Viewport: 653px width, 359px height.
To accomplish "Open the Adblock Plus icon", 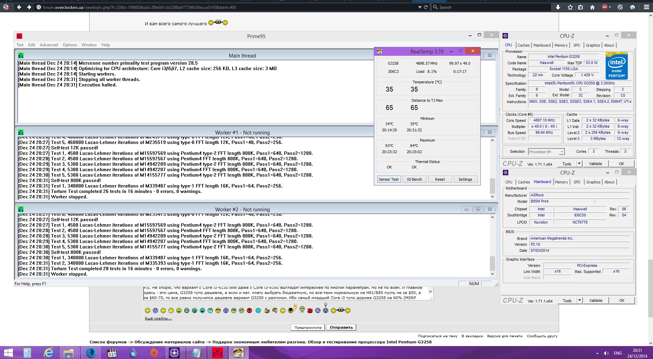I will (x=605, y=7).
